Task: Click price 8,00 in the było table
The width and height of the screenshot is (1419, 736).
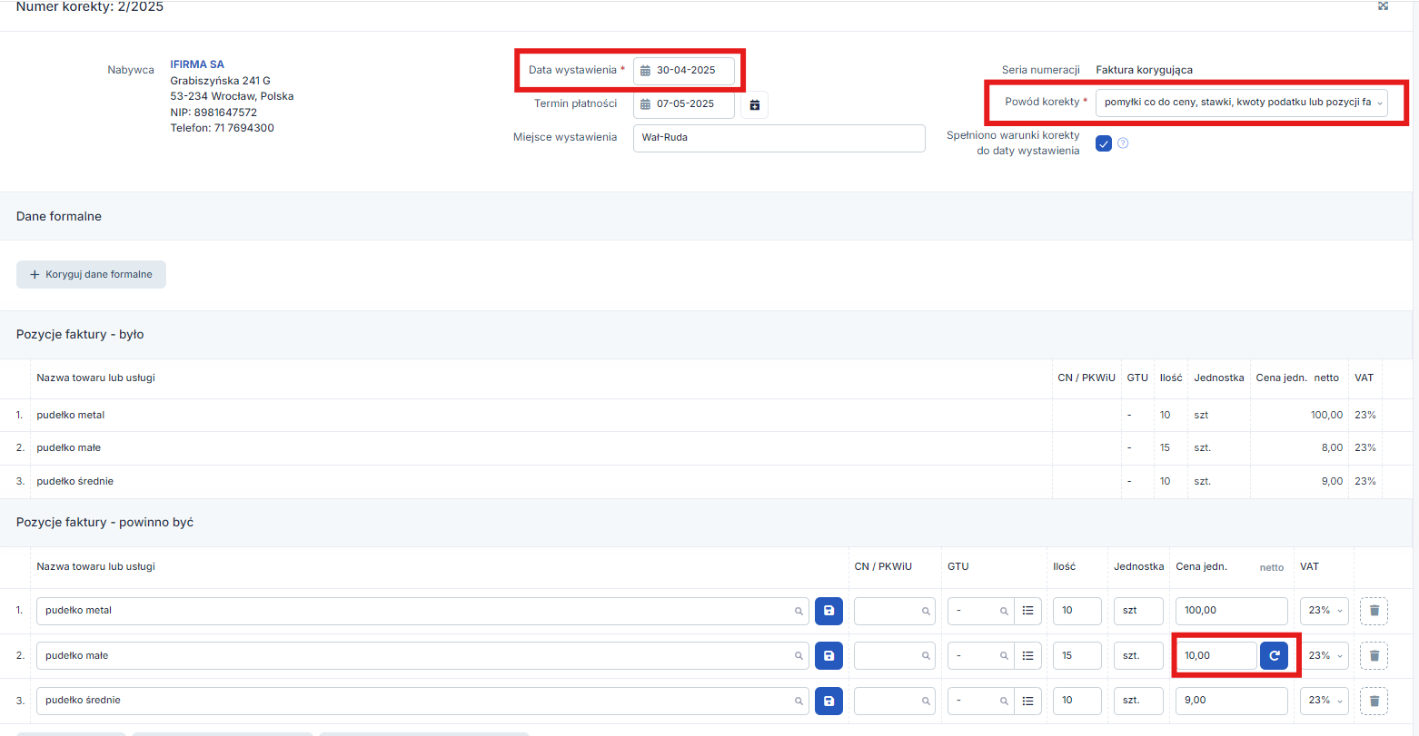Action: point(1332,447)
